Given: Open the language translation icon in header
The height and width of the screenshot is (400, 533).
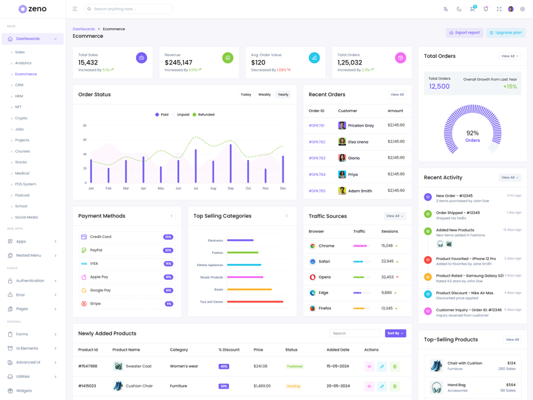Looking at the screenshot, I should (446, 9).
